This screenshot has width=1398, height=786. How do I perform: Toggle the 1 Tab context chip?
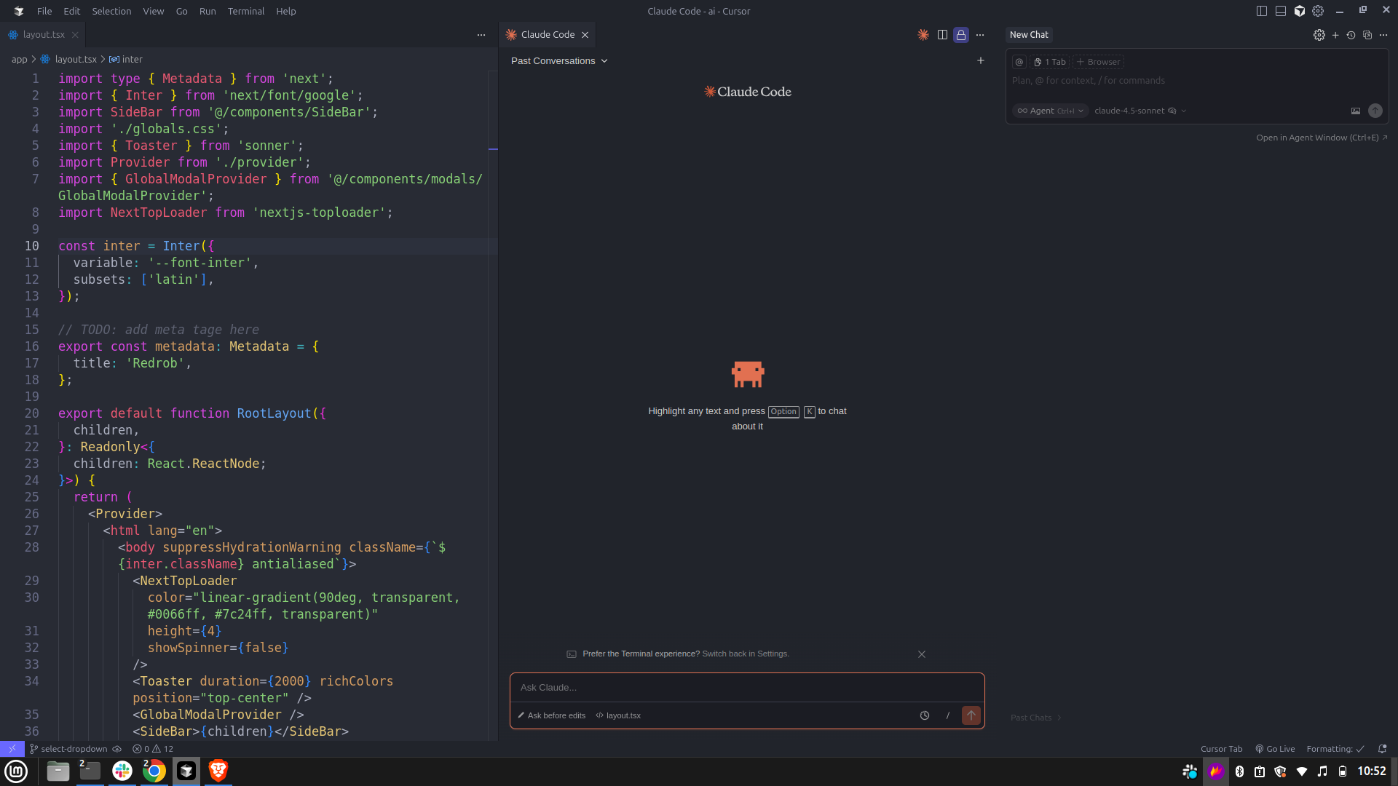point(1050,62)
